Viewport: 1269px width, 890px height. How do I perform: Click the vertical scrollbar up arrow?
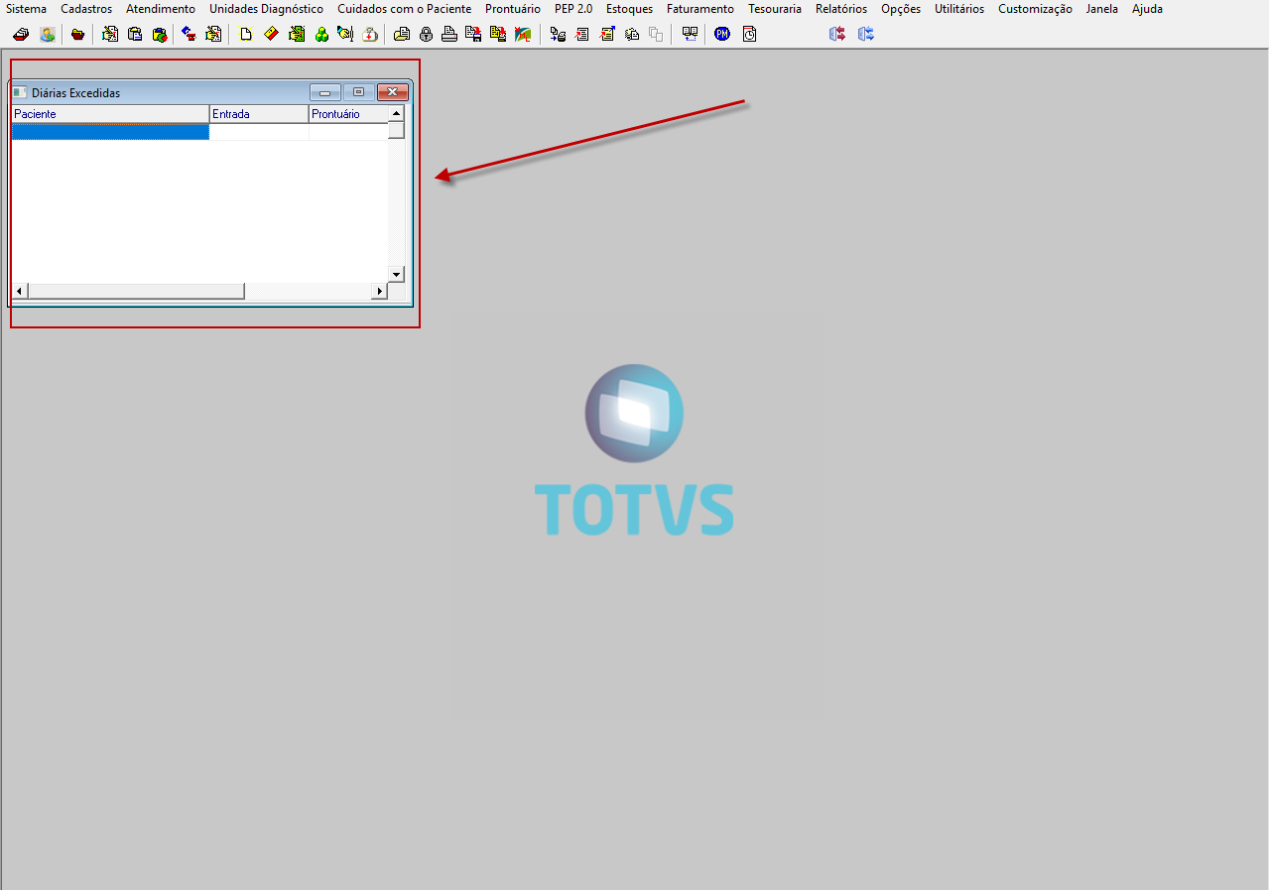point(396,113)
